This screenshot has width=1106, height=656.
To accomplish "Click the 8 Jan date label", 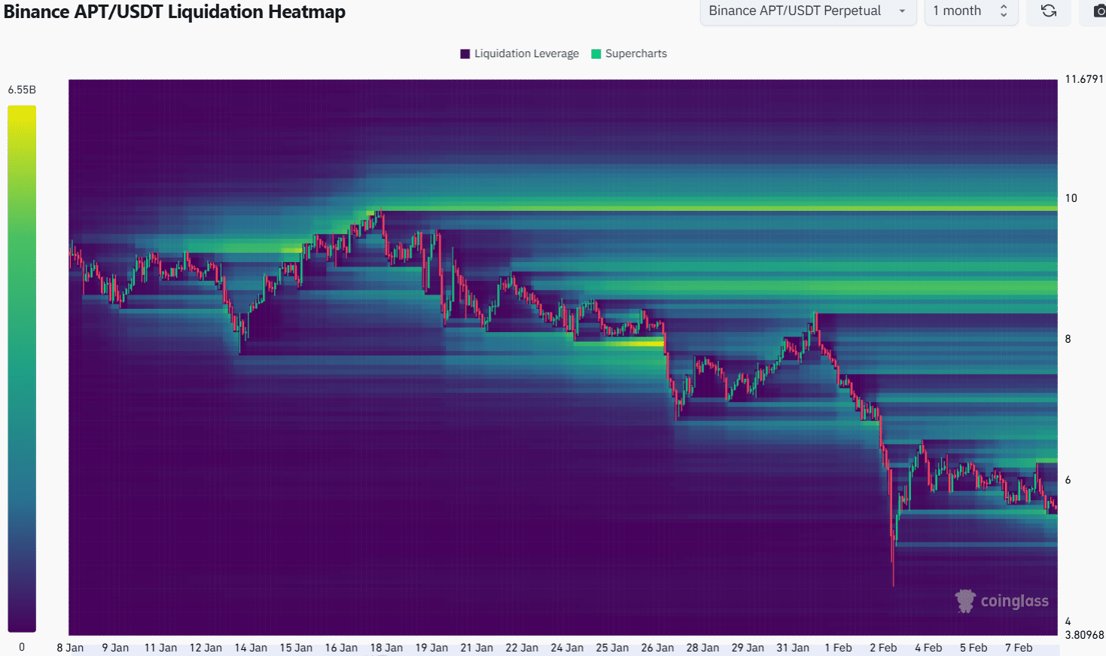I will point(70,648).
